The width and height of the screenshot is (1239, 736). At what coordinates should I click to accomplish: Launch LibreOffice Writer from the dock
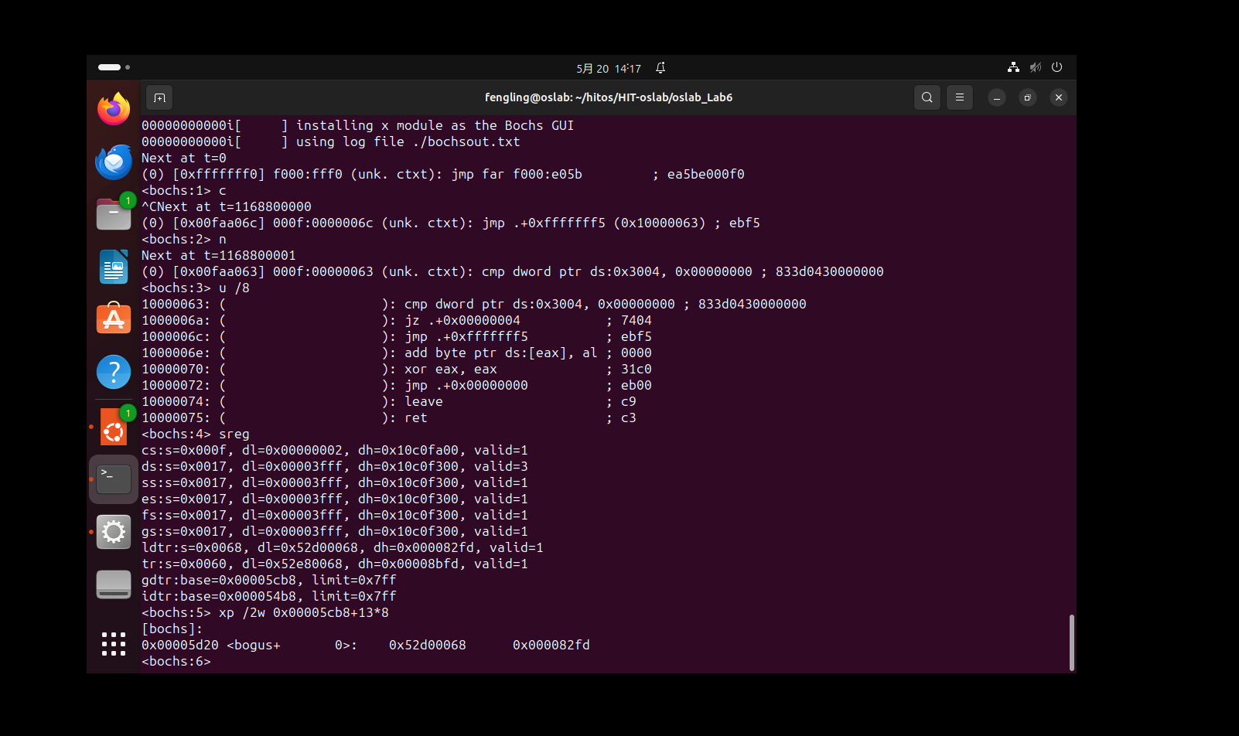point(114,267)
